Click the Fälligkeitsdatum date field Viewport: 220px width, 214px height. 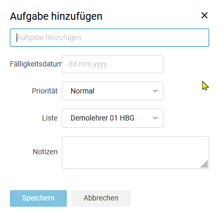[113, 64]
